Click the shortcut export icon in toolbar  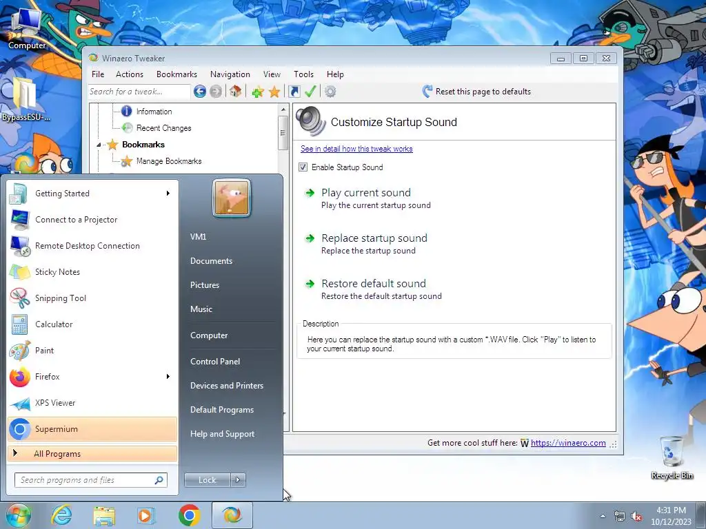[x=294, y=92]
